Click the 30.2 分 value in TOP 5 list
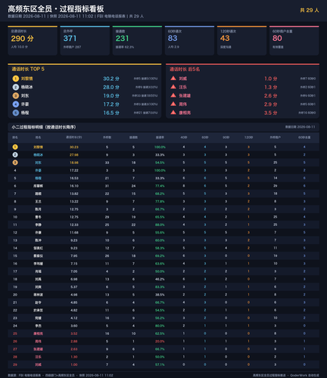The width and height of the screenshot is (327, 378). (x=111, y=79)
